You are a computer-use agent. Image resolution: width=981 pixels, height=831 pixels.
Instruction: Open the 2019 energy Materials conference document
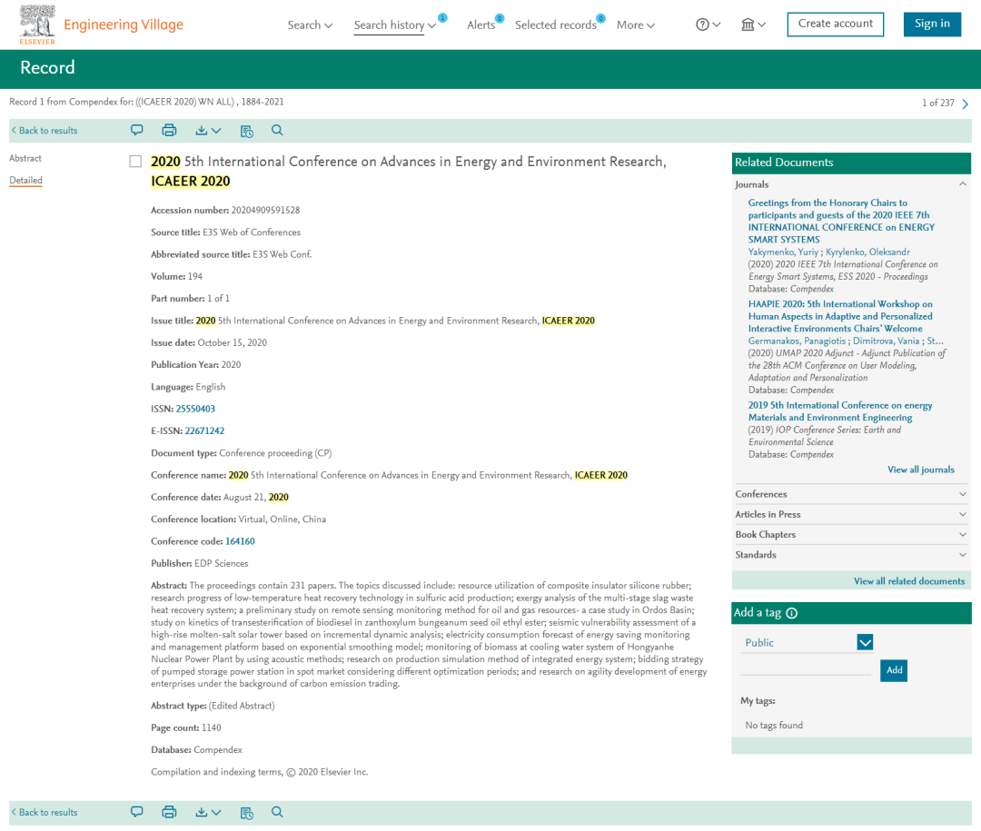840,411
